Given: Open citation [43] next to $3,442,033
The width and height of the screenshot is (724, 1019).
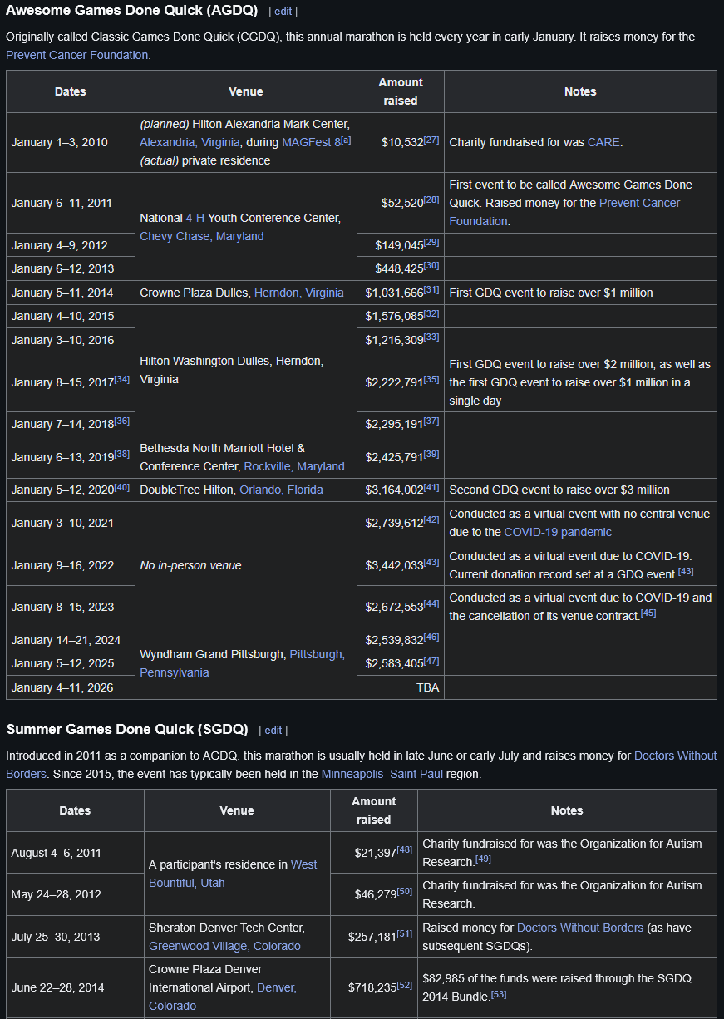Looking at the screenshot, I should 431,563.
